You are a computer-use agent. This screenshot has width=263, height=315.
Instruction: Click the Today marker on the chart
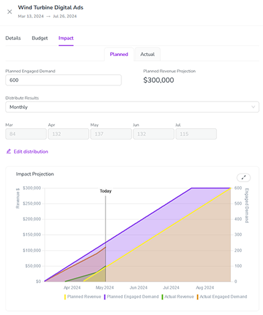[x=105, y=191]
